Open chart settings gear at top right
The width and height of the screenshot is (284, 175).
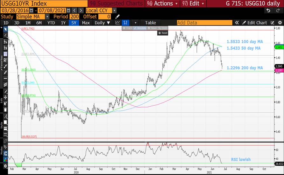pyautogui.click(x=280, y=23)
